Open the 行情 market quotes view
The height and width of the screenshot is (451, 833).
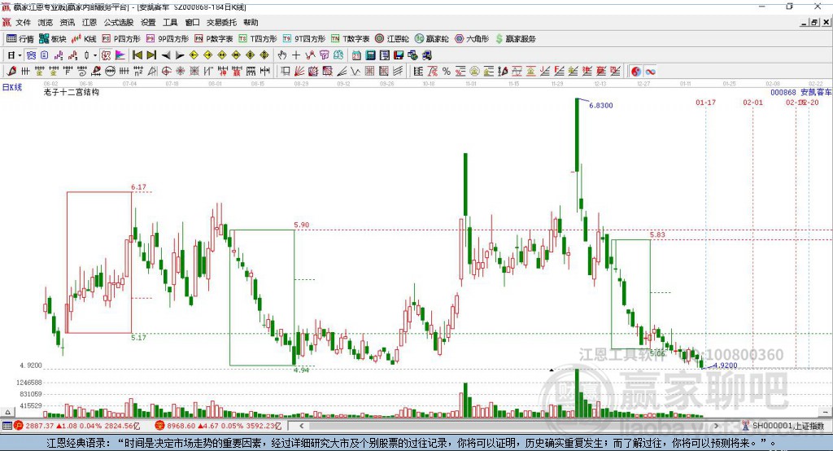[x=20, y=39]
